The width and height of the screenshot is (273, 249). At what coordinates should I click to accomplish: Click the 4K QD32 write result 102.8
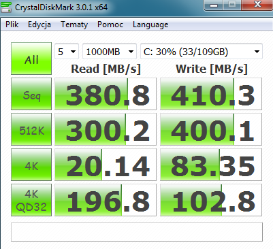(211, 200)
